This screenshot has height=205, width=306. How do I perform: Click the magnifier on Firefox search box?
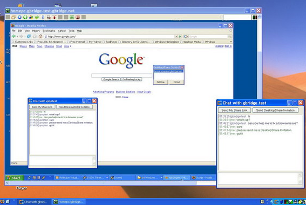(x=230, y=37)
